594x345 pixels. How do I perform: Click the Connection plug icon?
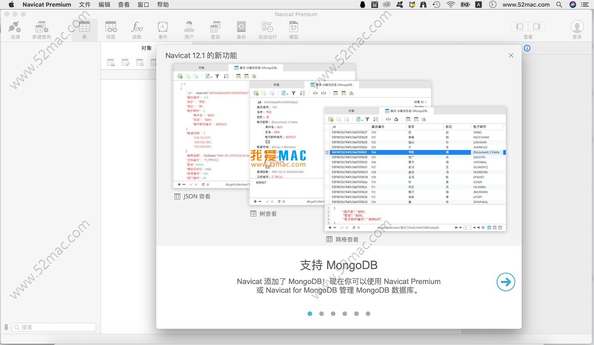[15, 27]
